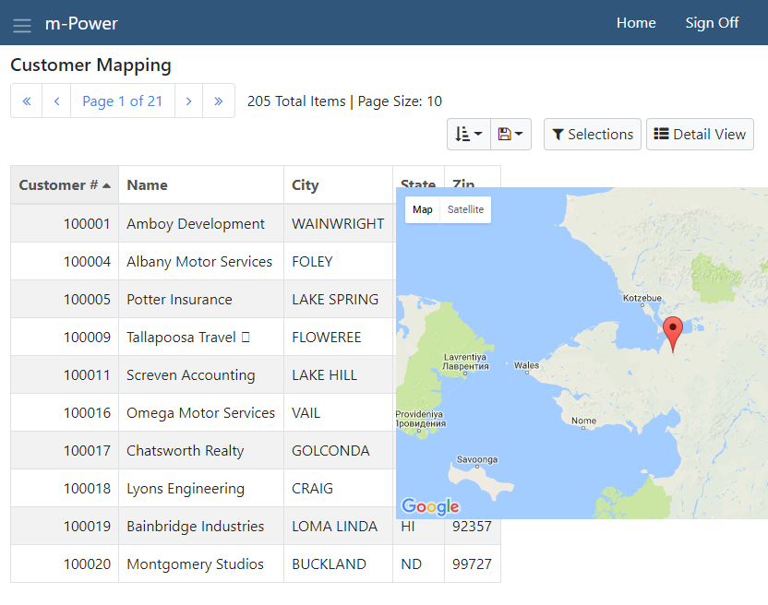Click the Google logo on map
The image size is (768, 605).
tap(430, 506)
